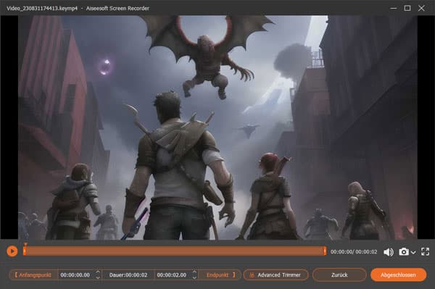Expand the snapshot options dropdown arrow
The width and height of the screenshot is (435, 289).
[x=413, y=252]
